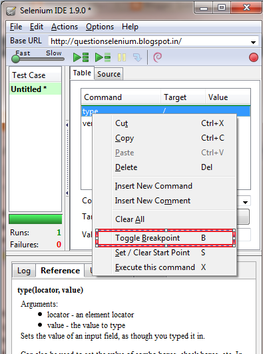Image resolution: width=263 pixels, height=354 pixels.
Task: Close the Selenium IDE window
Action: tap(246, 8)
